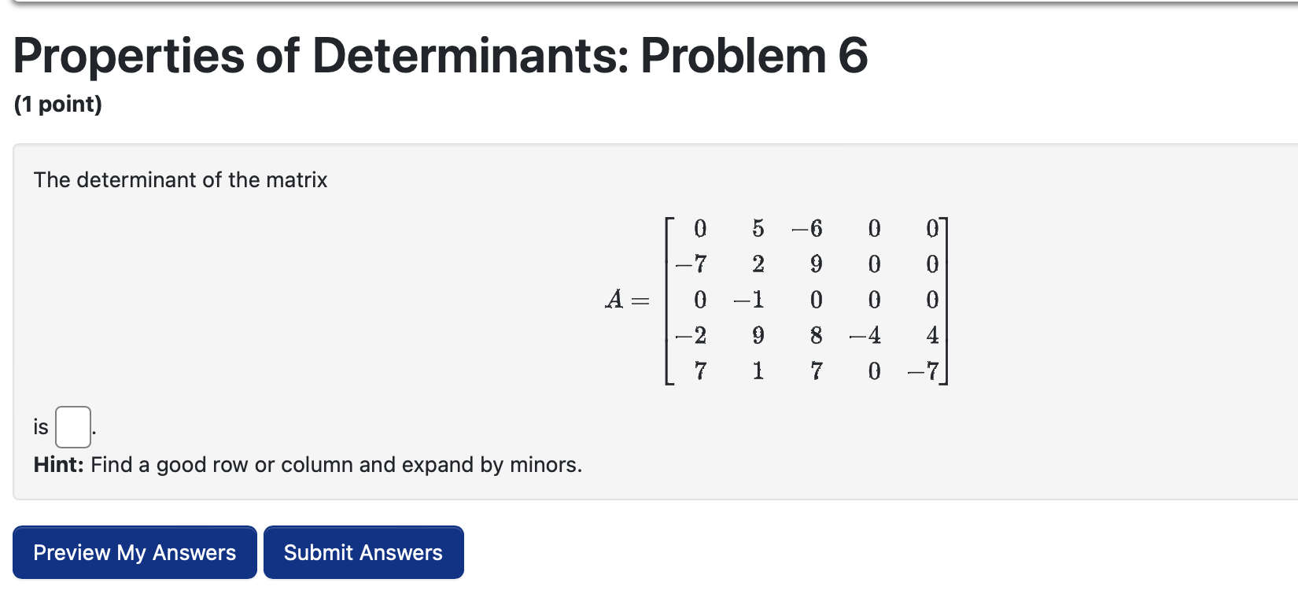Click the (1 point) label
The image size is (1298, 601).
[58, 103]
